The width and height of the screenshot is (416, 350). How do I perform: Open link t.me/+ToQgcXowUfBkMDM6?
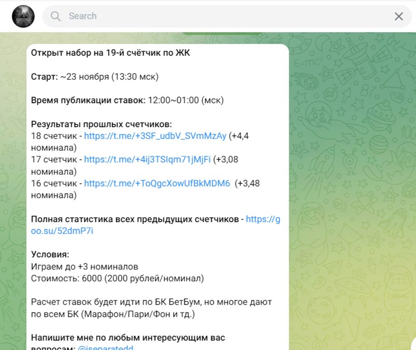point(157,183)
